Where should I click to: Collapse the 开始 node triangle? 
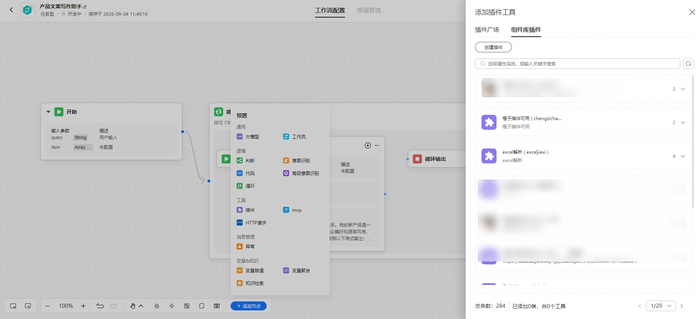tap(48, 112)
